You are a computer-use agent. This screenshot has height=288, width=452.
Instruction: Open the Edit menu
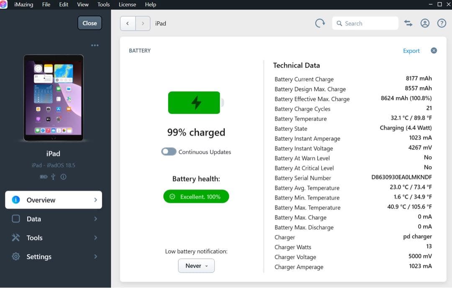[64, 5]
